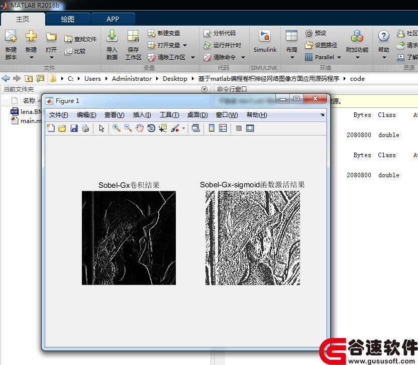Open Tools (工具) menu in Figure 1
This screenshot has height=365, width=418.
pos(169,115)
